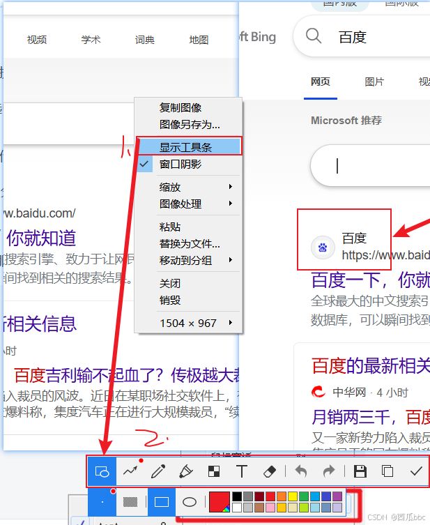430x525 pixels.
Task: Open 百度吉利输不起血了 news link
Action: click(126, 375)
